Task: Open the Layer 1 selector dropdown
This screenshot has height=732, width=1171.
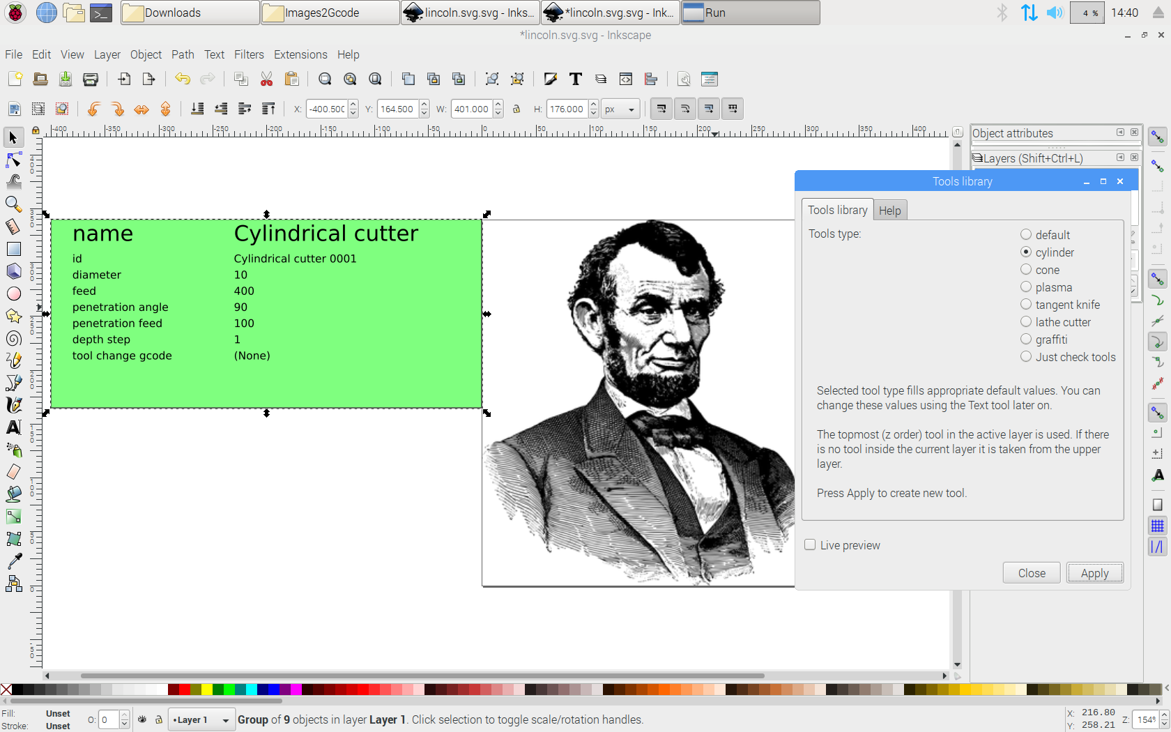Action: coord(201,719)
